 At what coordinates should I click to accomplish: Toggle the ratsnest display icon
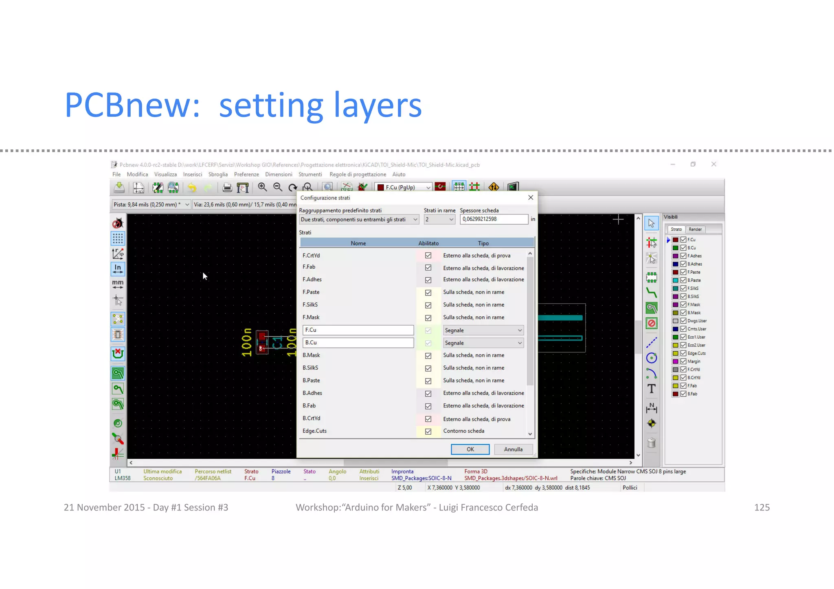[118, 319]
